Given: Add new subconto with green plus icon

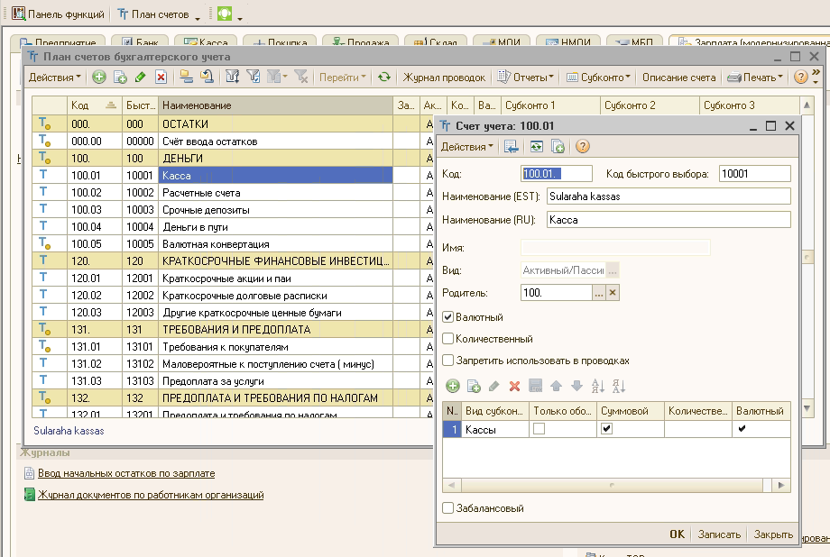Looking at the screenshot, I should 453,386.
